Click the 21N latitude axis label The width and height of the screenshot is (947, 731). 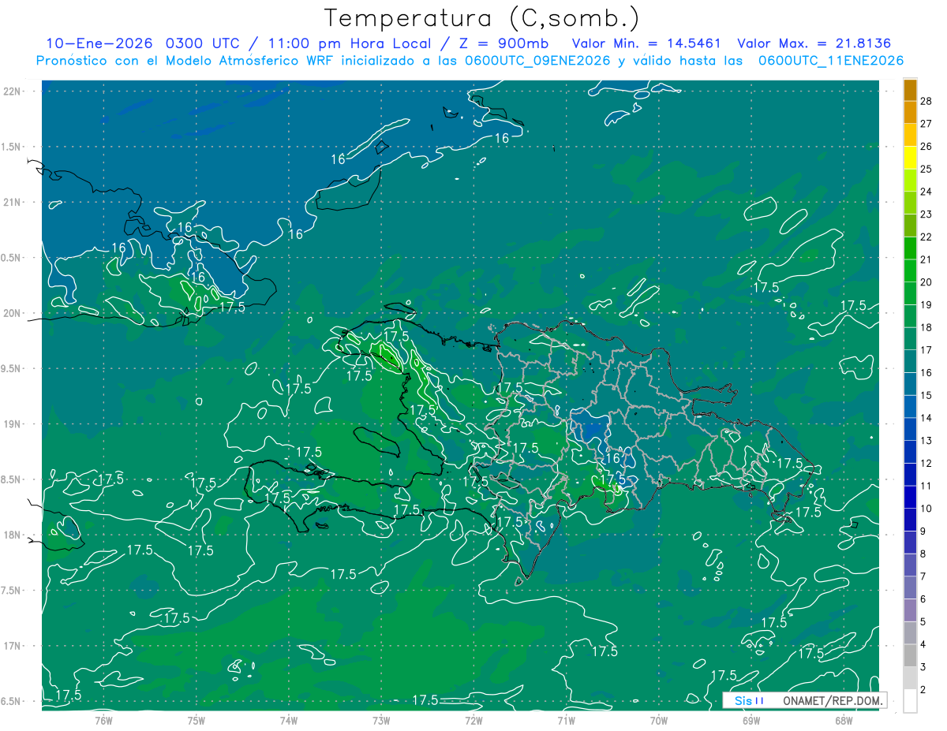(x=12, y=202)
